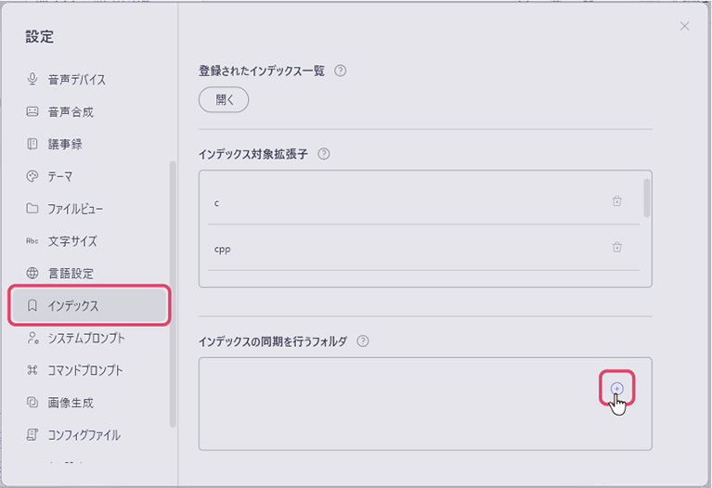Click the extension list scrollbar
The width and height of the screenshot is (712, 488).
[646, 197]
